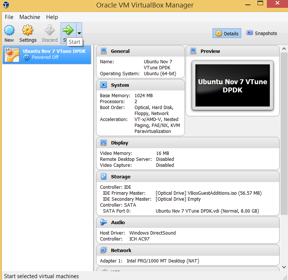Viewport: 288px width, 280px height.
Task: Click the System section chip icon
Action: click(104, 85)
